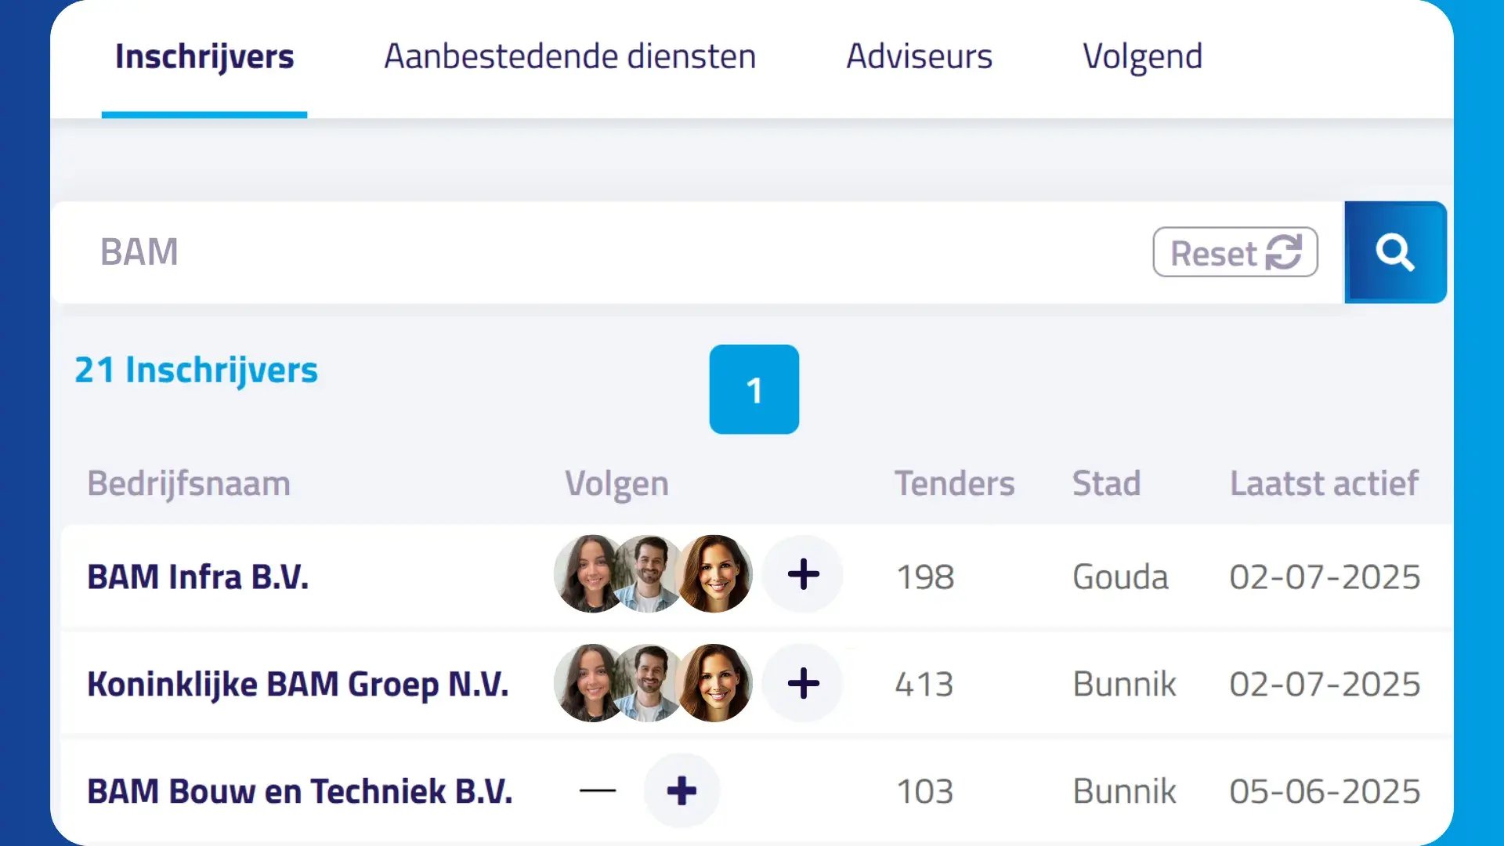
Task: Follow BAM Bouw en Techniek plus icon
Action: tap(681, 790)
